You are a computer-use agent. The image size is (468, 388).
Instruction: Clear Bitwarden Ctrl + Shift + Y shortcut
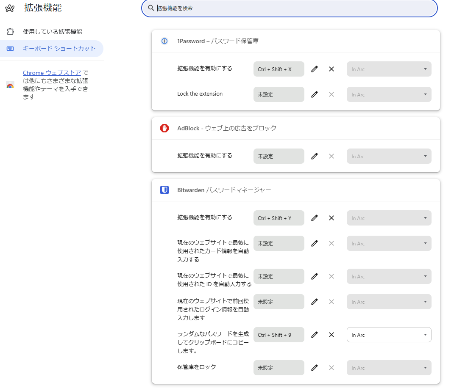[x=331, y=218]
